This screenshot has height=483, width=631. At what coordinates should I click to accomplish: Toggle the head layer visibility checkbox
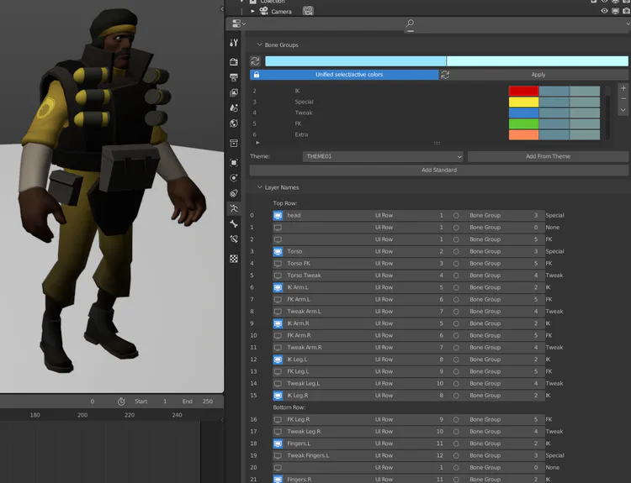(x=278, y=215)
